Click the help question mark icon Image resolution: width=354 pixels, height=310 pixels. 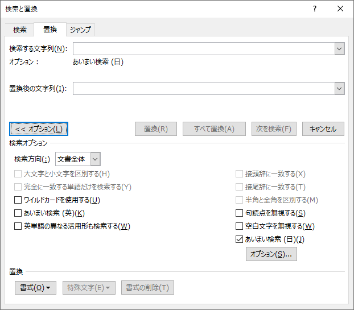(x=315, y=9)
